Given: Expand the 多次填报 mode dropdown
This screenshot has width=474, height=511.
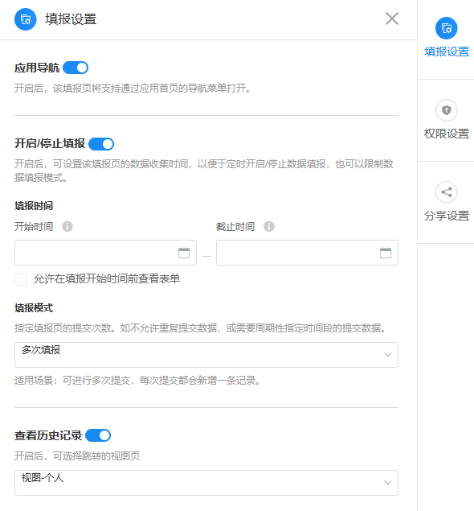Looking at the screenshot, I should (206, 355).
